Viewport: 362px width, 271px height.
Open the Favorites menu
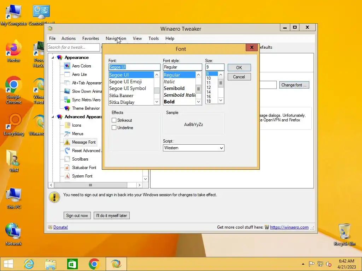[x=90, y=38]
